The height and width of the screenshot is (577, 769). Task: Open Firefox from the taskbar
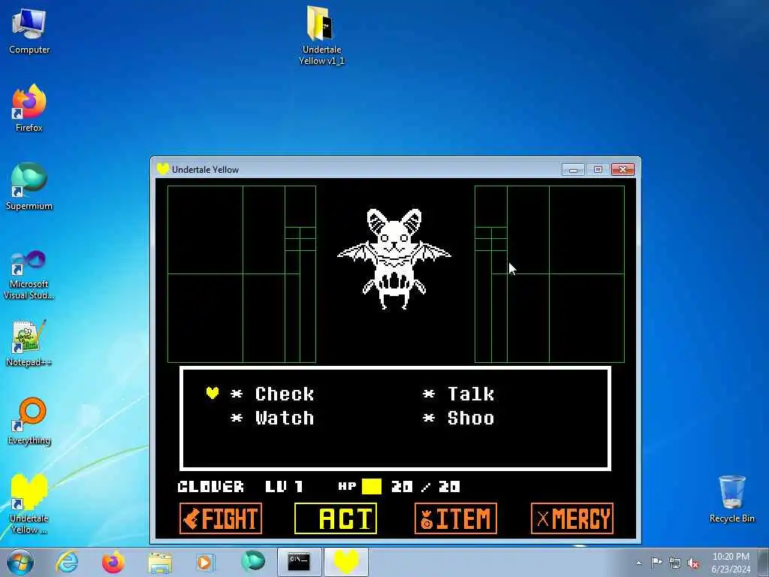[113, 562]
